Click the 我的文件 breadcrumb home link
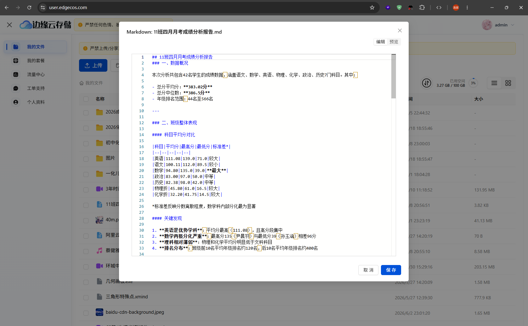The image size is (528, 326). [91, 83]
